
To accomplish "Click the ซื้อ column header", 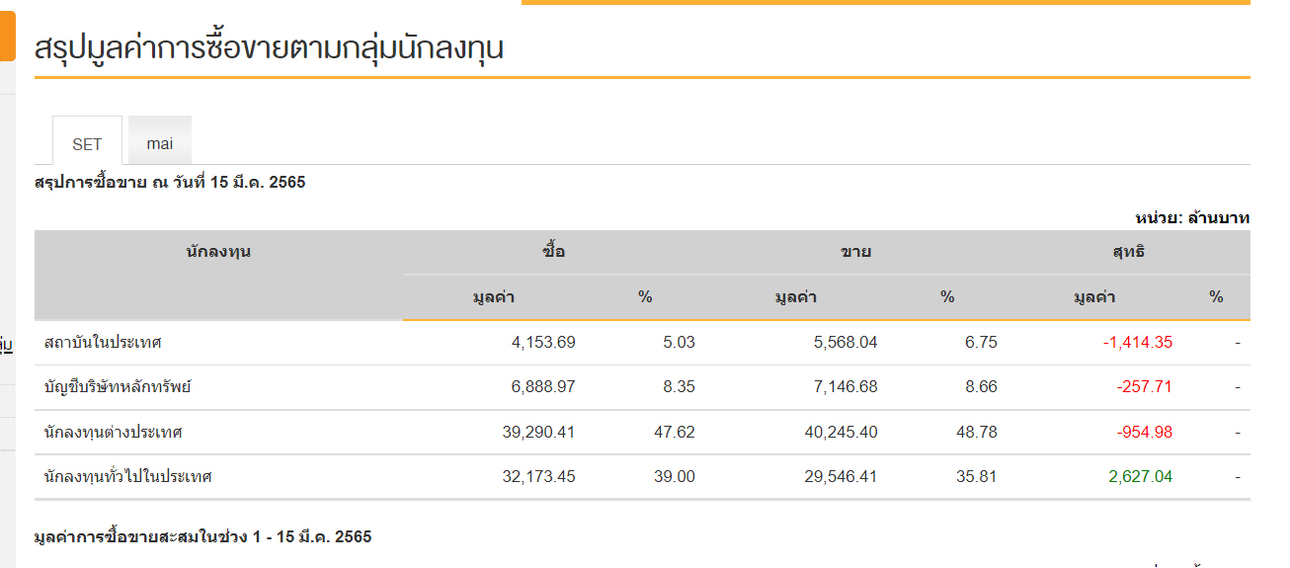I will click(554, 252).
